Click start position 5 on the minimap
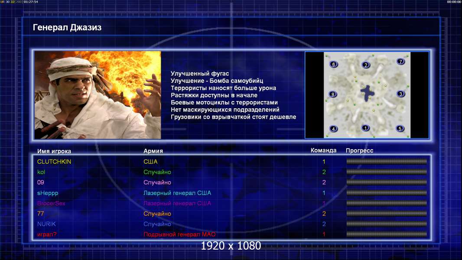The width and height of the screenshot is (462, 260). 400,128
